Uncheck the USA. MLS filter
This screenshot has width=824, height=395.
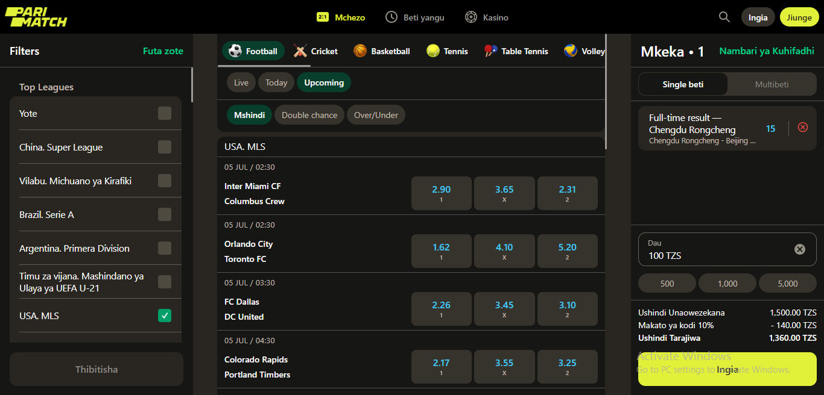coord(164,316)
